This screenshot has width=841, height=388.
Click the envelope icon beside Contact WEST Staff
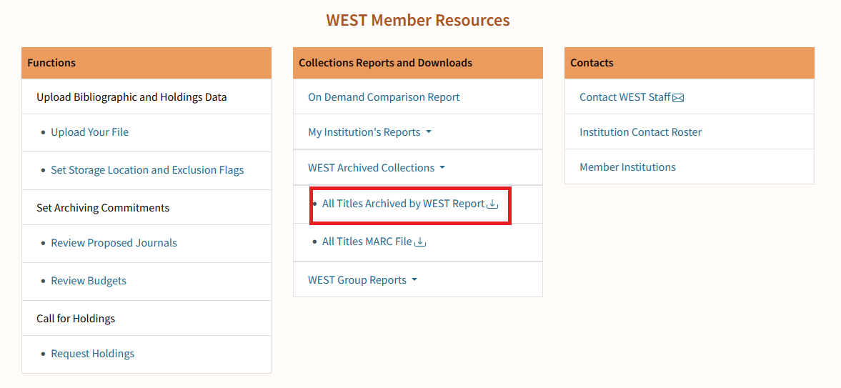pyautogui.click(x=678, y=98)
